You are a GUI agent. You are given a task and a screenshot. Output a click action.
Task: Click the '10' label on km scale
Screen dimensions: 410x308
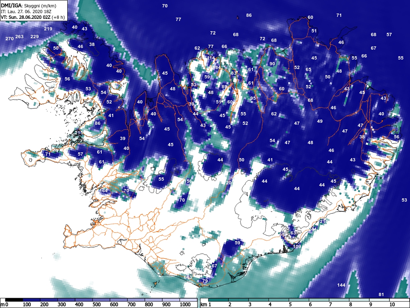[x=392, y=304]
